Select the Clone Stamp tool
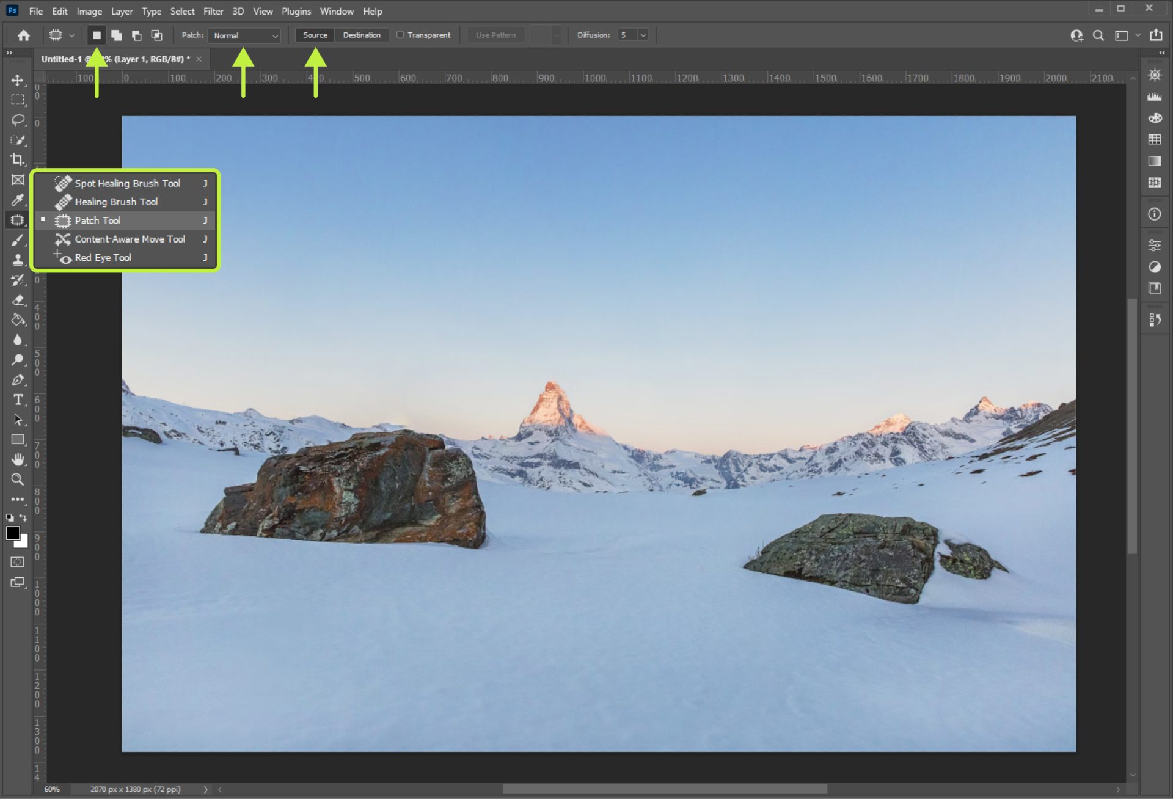 point(18,260)
